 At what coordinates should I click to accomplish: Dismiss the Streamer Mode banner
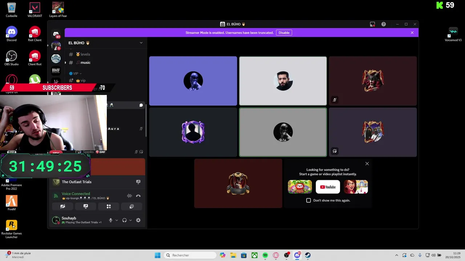coord(412,33)
